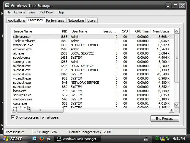Viewport: 190px width, 143px height.
Task: Launch Firefox from quick launch
Action: coord(42,139)
